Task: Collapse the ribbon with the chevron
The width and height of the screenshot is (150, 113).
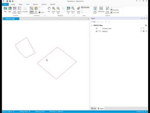Action: point(146,15)
